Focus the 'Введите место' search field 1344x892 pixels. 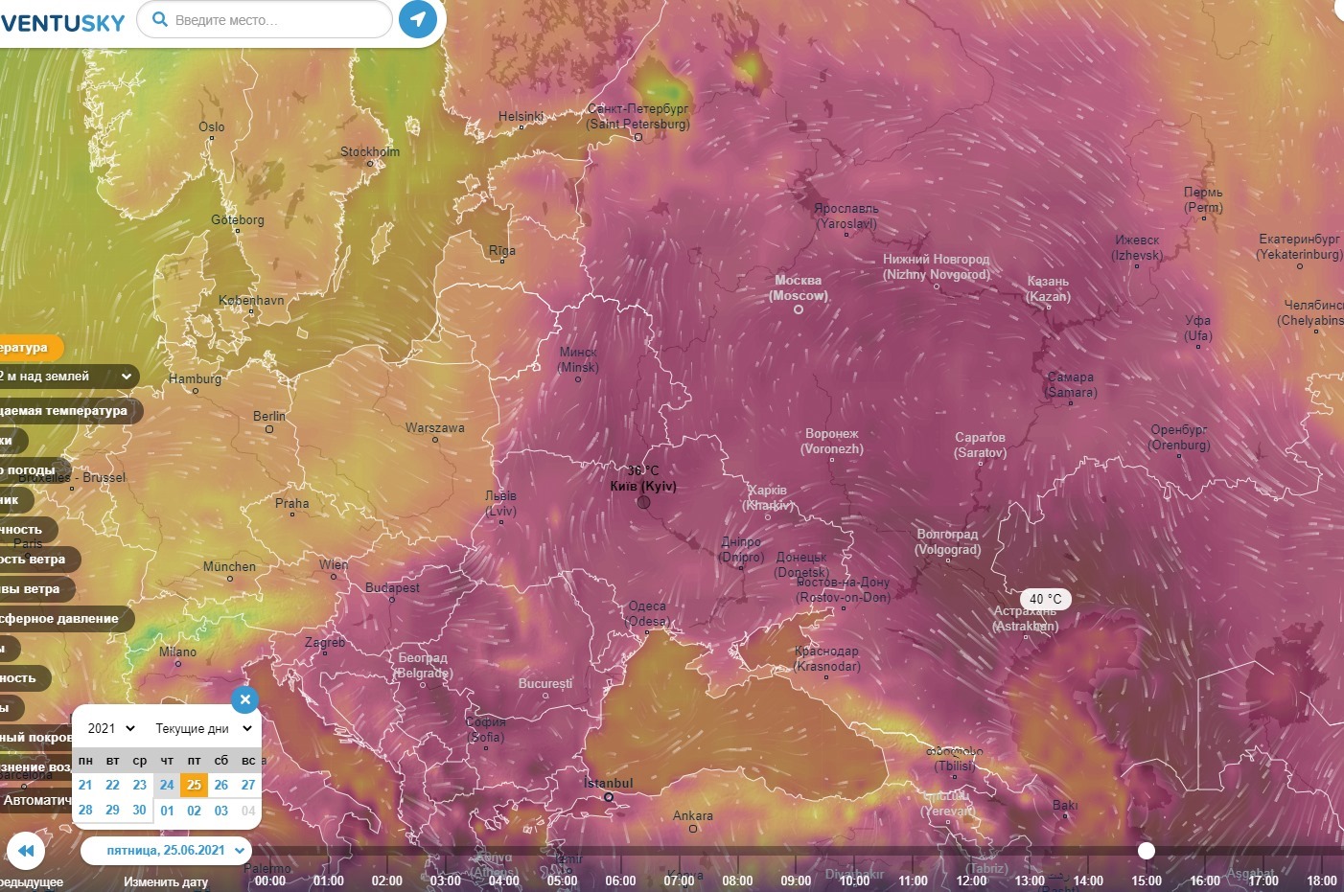(278, 20)
